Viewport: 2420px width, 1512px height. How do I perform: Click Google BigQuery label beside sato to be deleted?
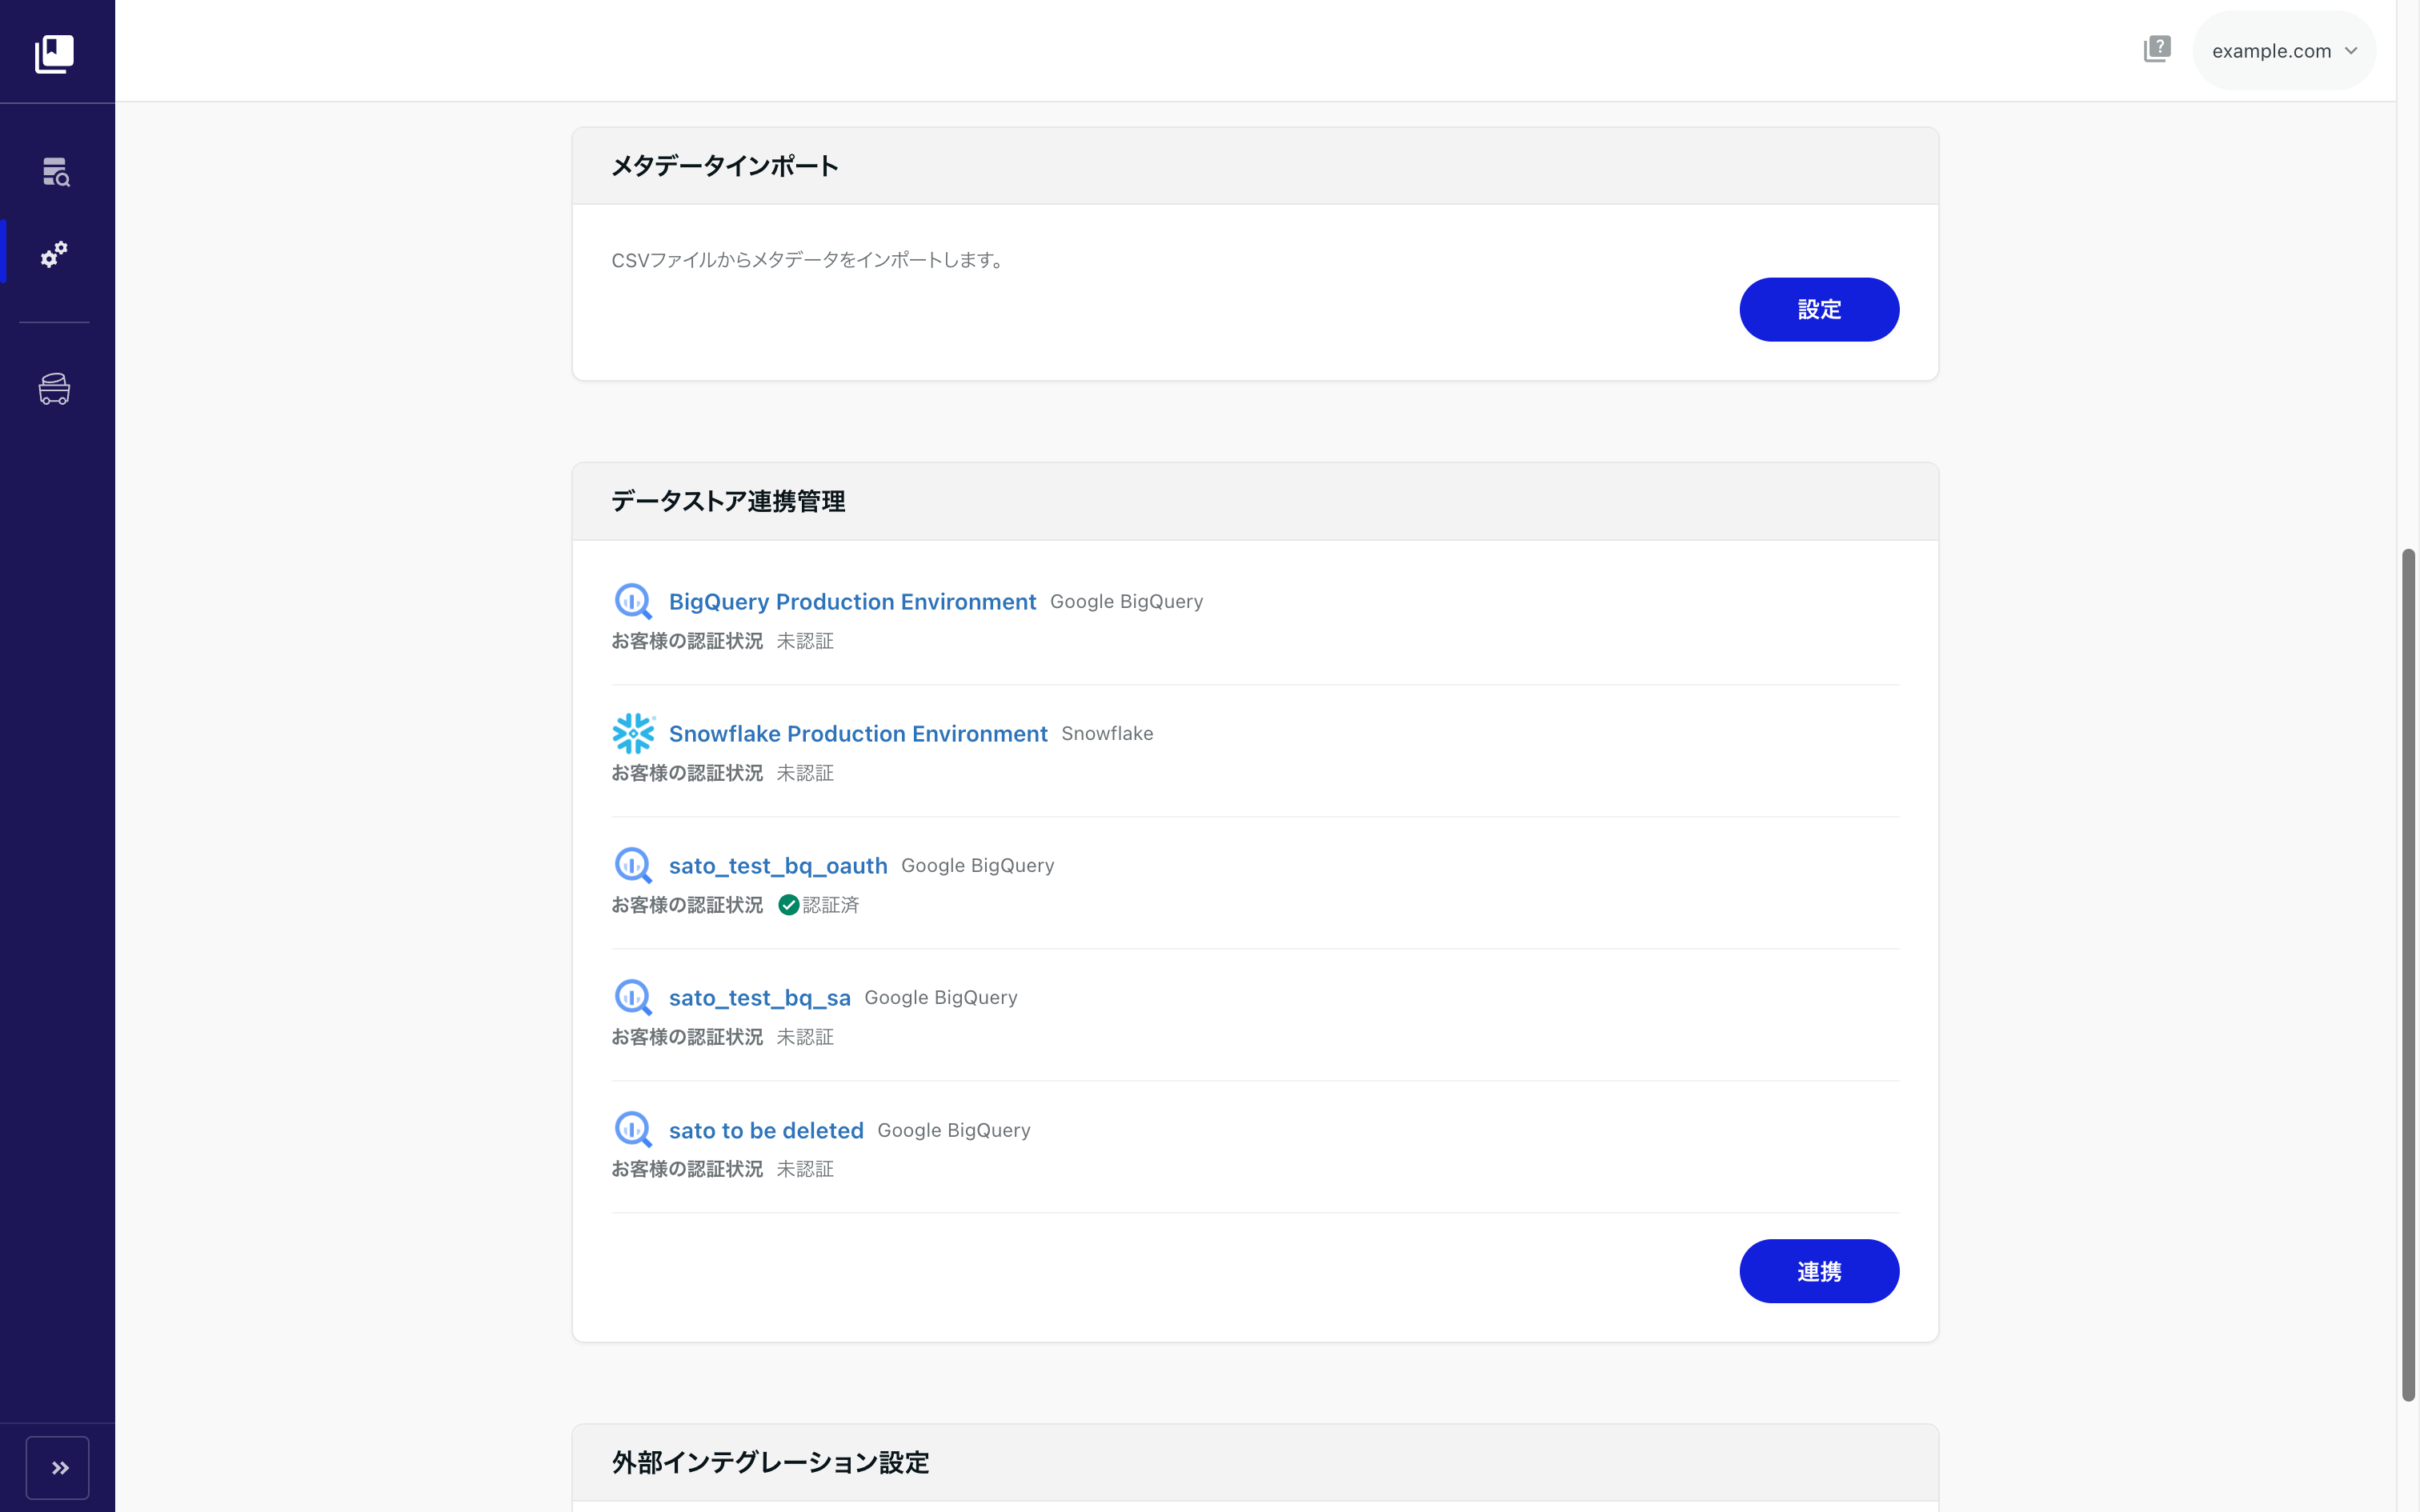coord(953,1130)
